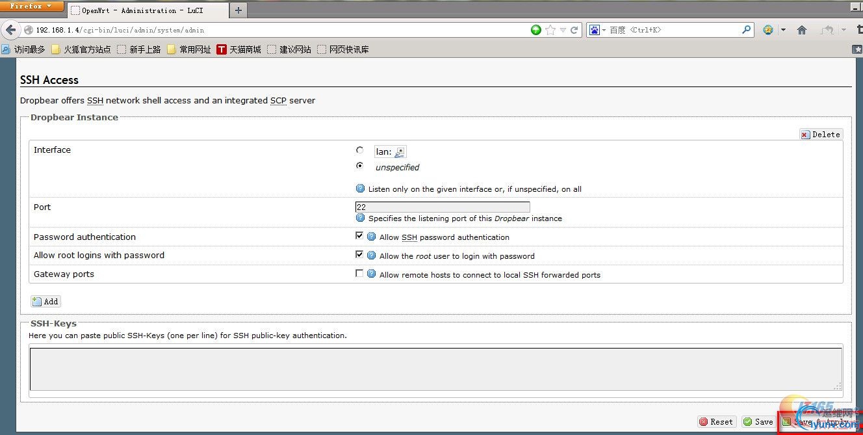Screen dimensions: 863x435
Task: Click help icon for root login option
Action: coord(372,256)
